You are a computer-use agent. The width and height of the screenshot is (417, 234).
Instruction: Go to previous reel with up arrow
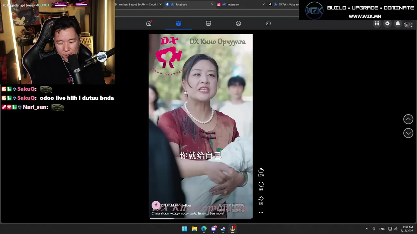click(x=408, y=119)
